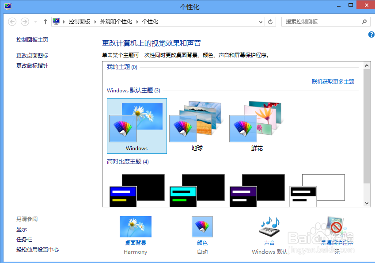Go up one level with the up arrow
375x263 pixels.
(x=45, y=22)
